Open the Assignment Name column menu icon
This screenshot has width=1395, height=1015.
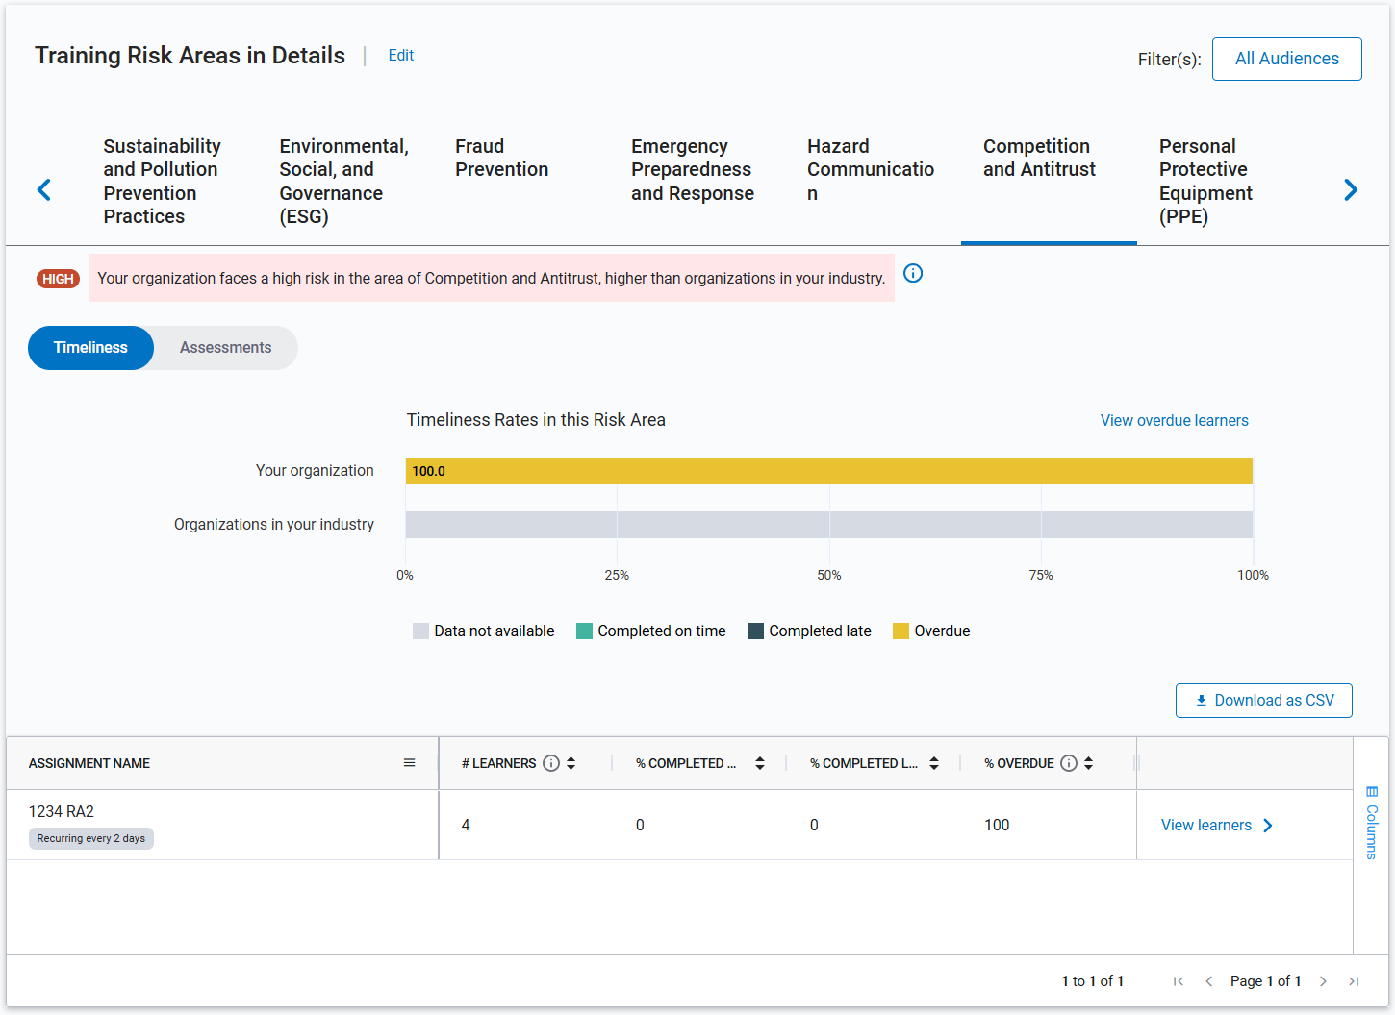[x=409, y=763]
